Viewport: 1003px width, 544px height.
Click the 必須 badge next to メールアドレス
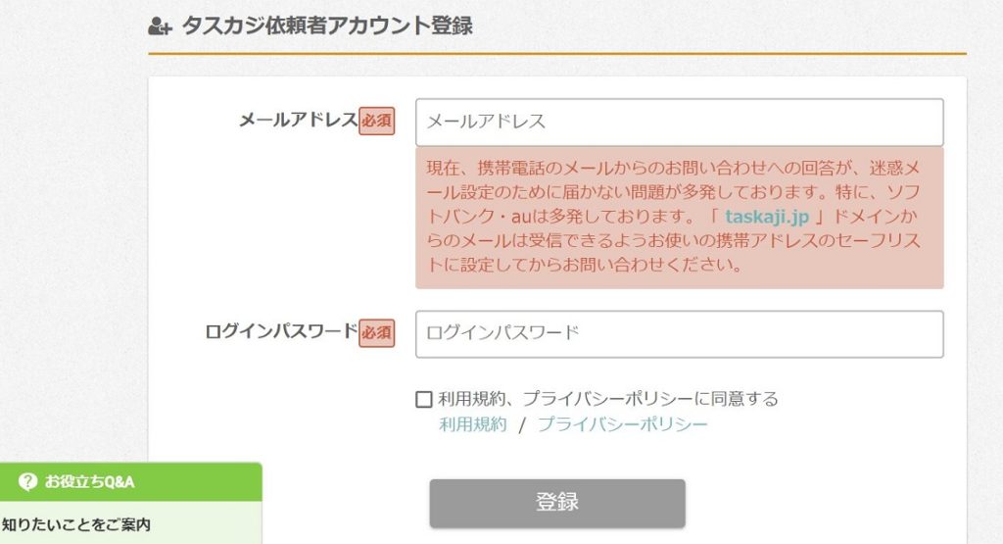(377, 121)
